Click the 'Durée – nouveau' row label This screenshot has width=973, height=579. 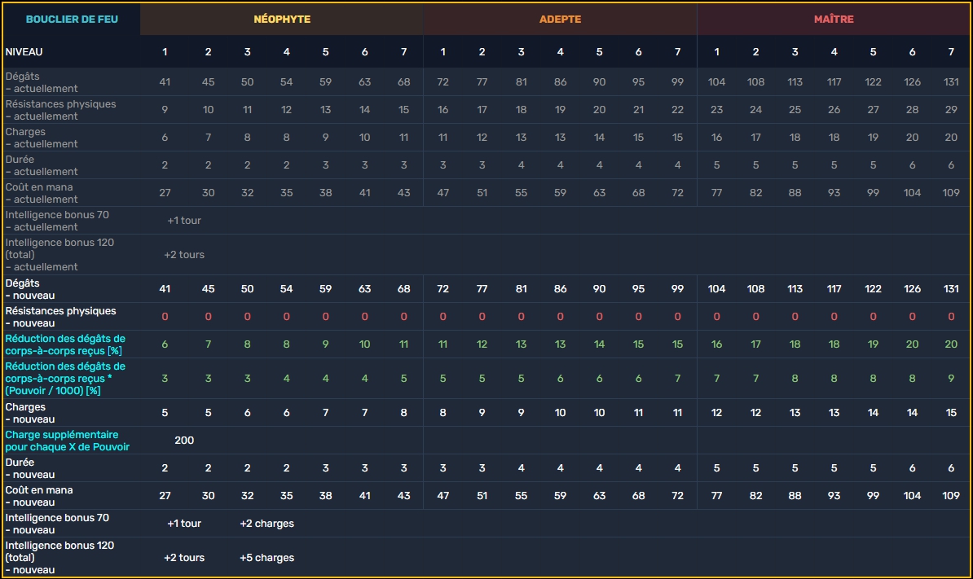tap(30, 468)
